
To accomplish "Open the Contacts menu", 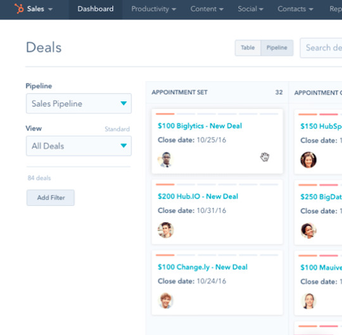I will point(295,9).
